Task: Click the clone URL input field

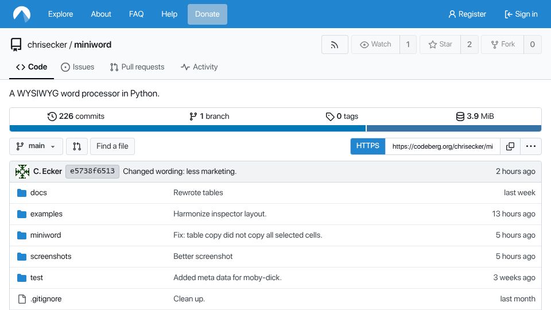Action: pos(443,146)
